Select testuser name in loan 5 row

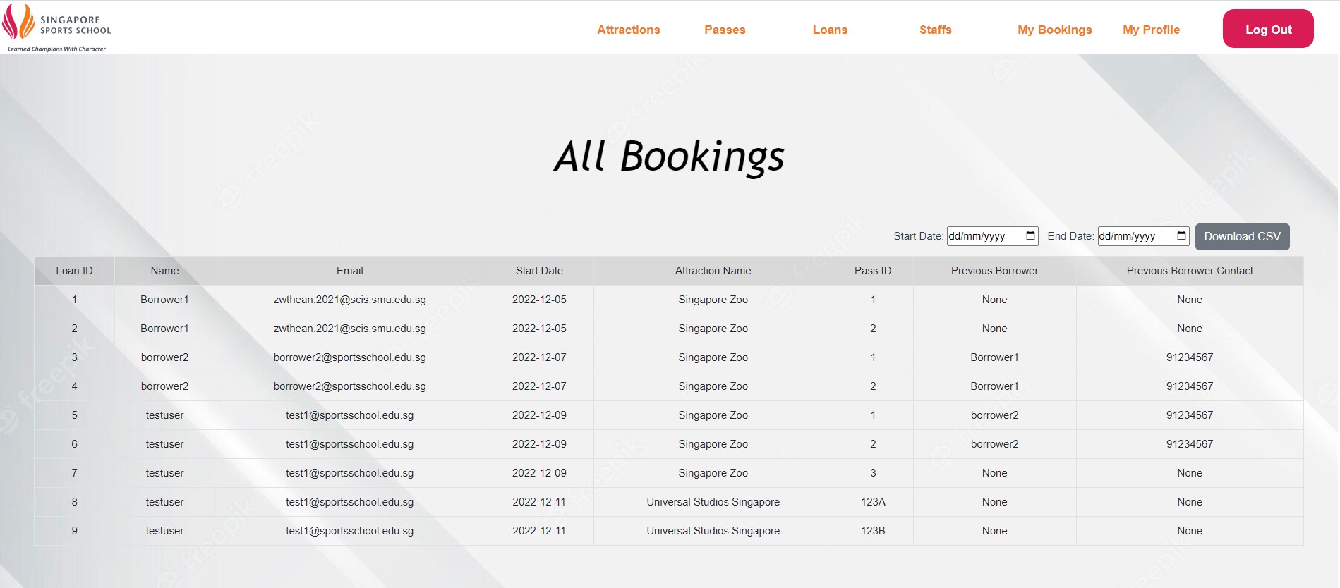(164, 415)
